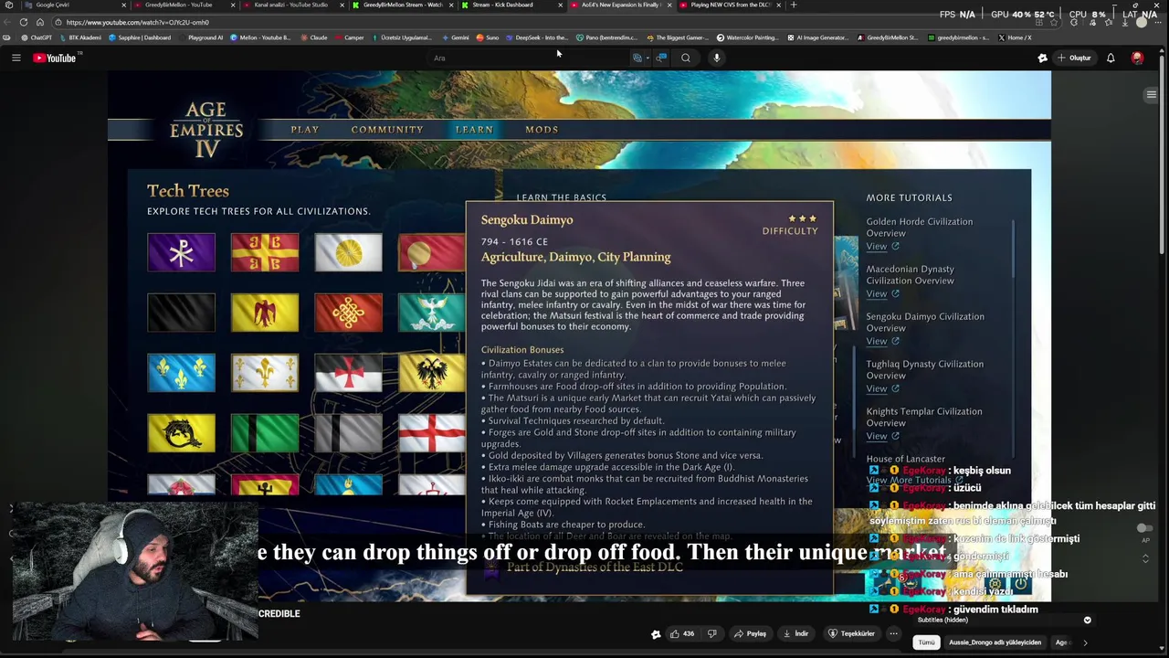Select the white flag with gold fleur-de-lis
This screenshot has height=658, width=1169.
pos(265,373)
